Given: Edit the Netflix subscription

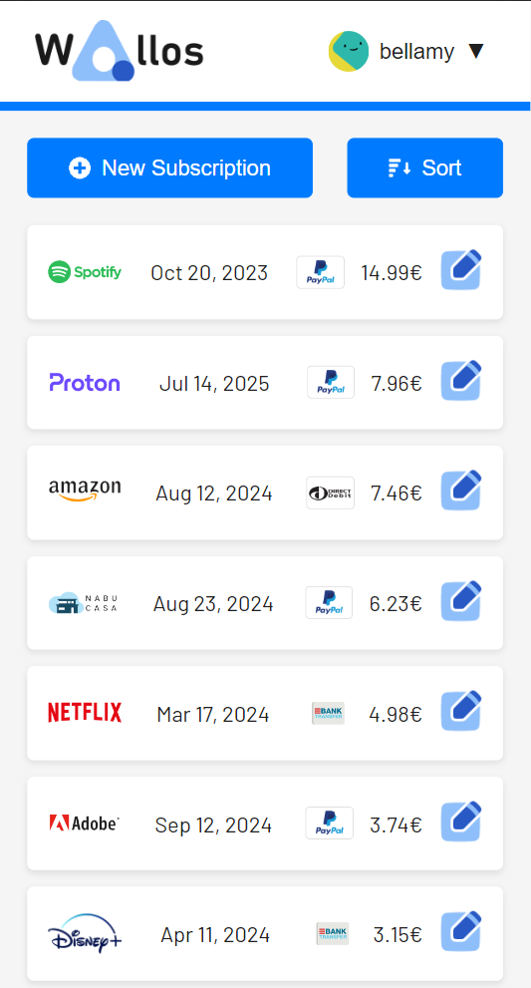Looking at the screenshot, I should tap(461, 711).
